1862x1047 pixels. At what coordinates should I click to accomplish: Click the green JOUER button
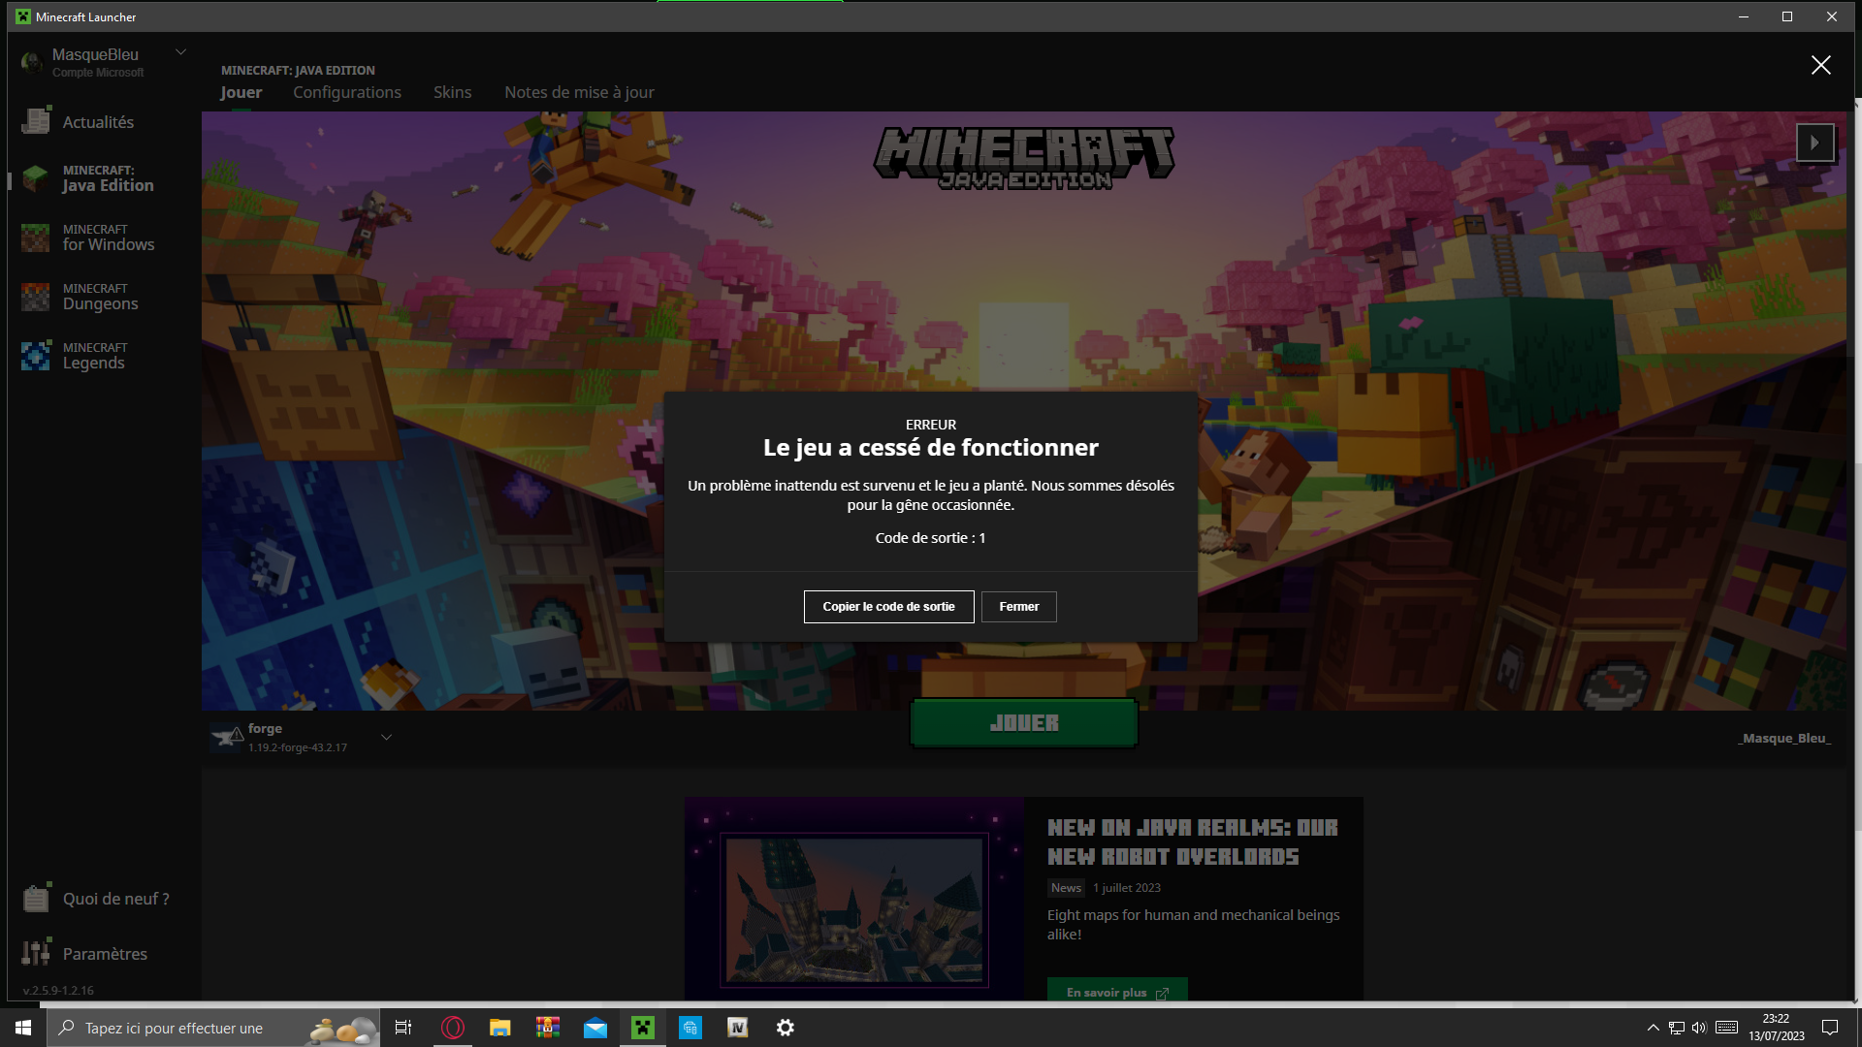coord(1024,723)
